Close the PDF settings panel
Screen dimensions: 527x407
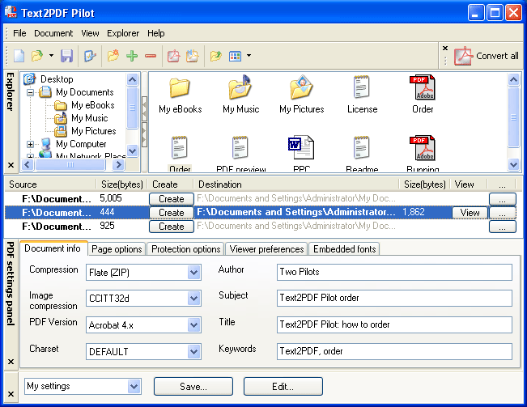(11, 362)
